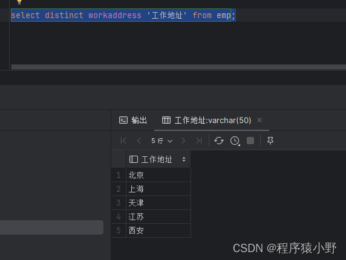The image size is (346, 260).
Task: Stop the running query
Action: click(250, 141)
